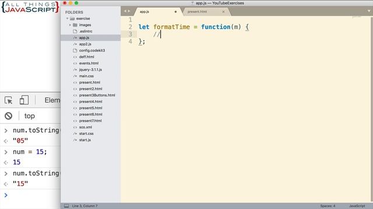Click the function keyword on line 2
The height and width of the screenshot is (209, 373).
click(x=216, y=27)
